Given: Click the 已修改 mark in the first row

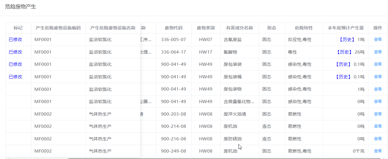Looking at the screenshot, I should 15,40.
